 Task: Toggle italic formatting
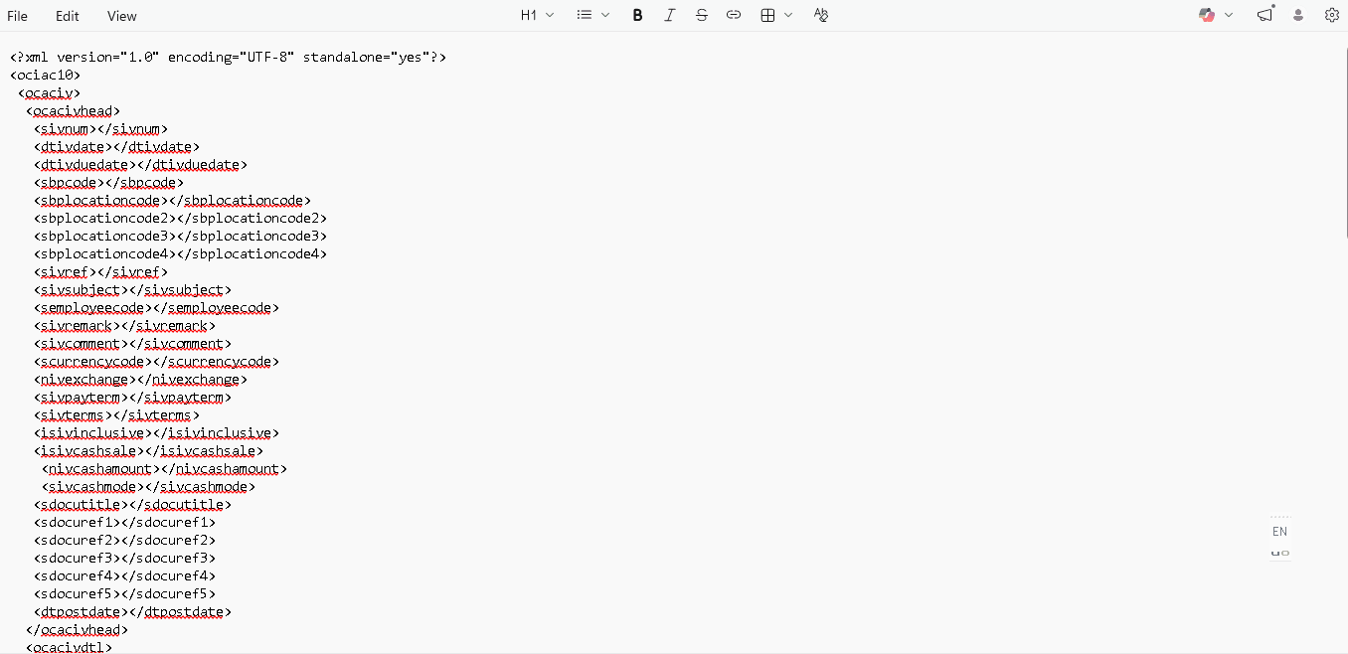669,15
